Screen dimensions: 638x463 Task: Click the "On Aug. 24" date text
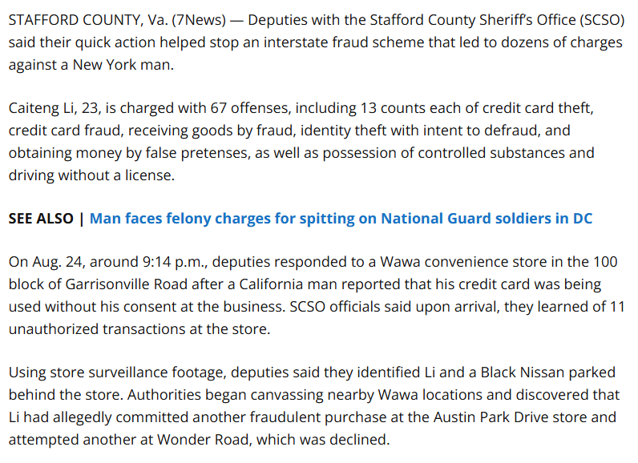coord(45,262)
